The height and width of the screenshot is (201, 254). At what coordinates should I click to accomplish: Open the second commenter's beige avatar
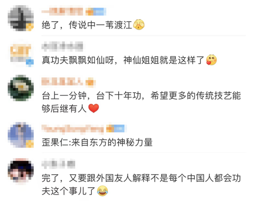point(21,53)
